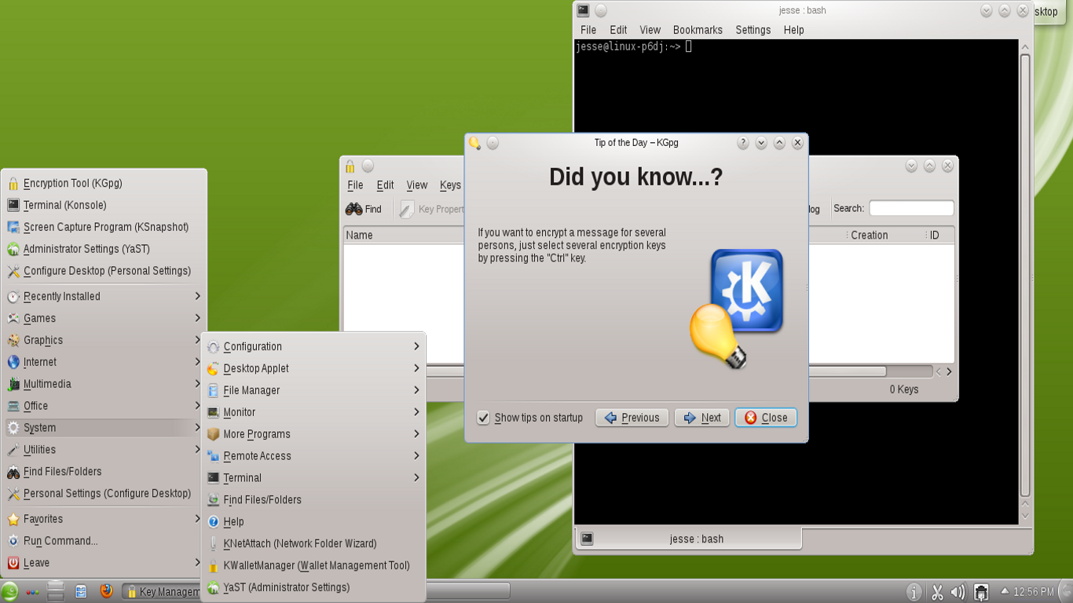
Task: Open the Bookmarks menu in Konsole
Action: coord(698,30)
